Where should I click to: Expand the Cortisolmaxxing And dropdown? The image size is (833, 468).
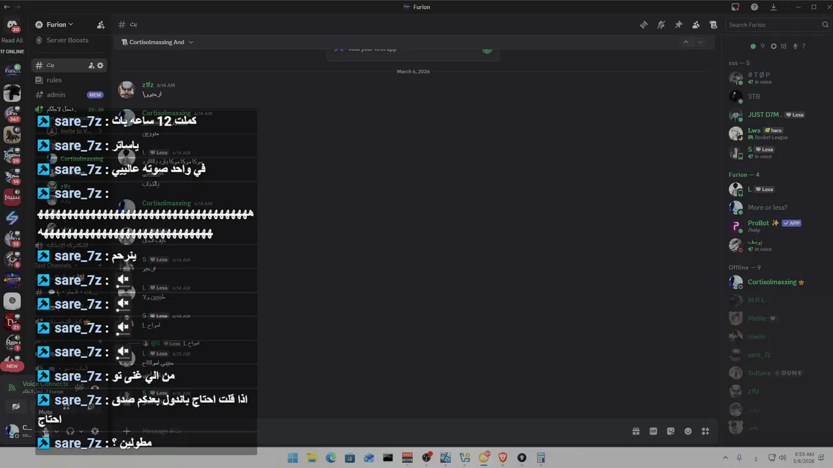(158, 42)
